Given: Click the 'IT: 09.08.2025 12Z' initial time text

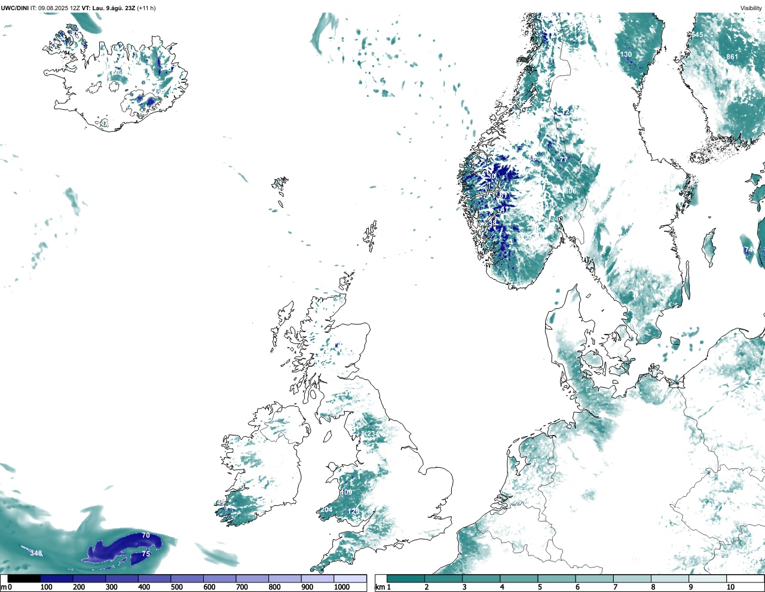Looking at the screenshot, I should click(55, 8).
